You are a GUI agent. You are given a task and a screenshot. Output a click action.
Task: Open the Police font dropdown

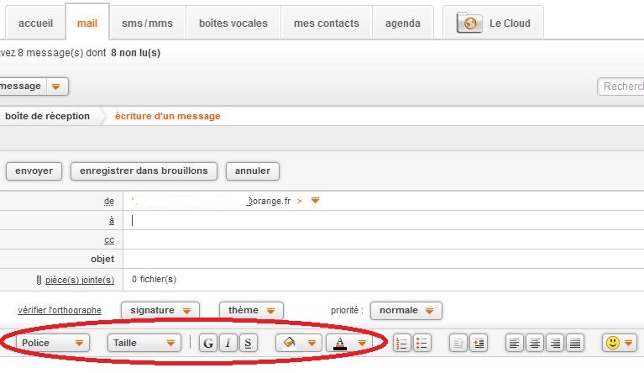pos(54,343)
